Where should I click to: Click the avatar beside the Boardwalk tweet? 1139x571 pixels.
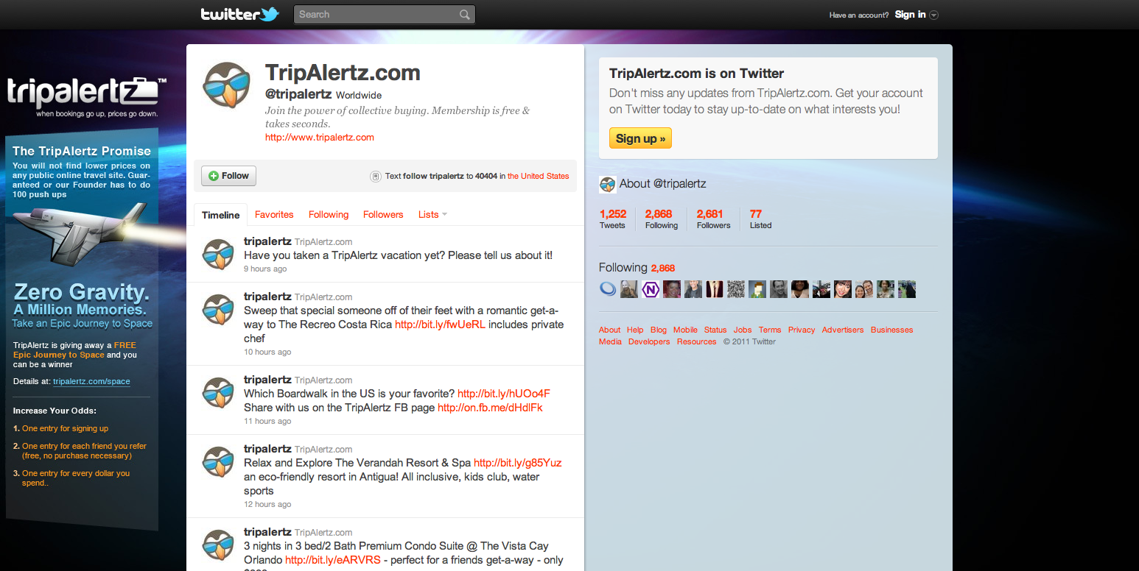click(219, 393)
